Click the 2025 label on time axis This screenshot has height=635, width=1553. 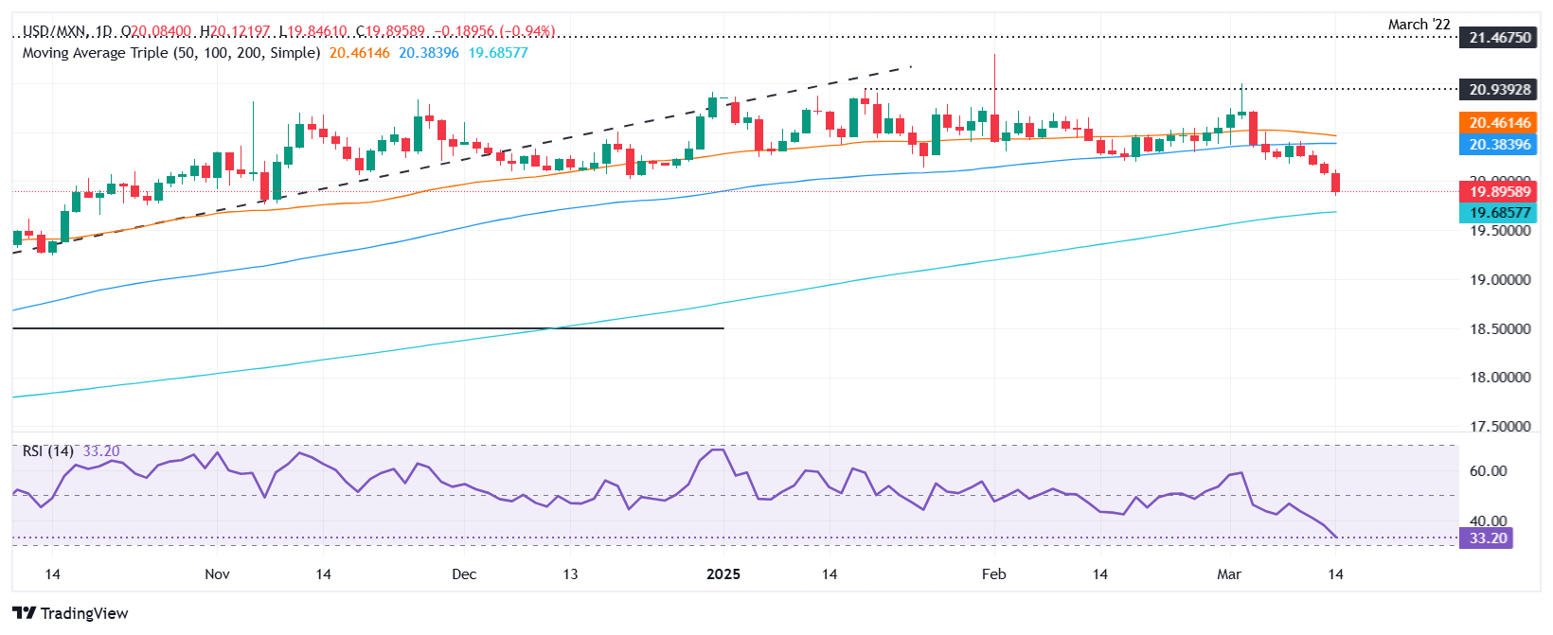(x=723, y=574)
